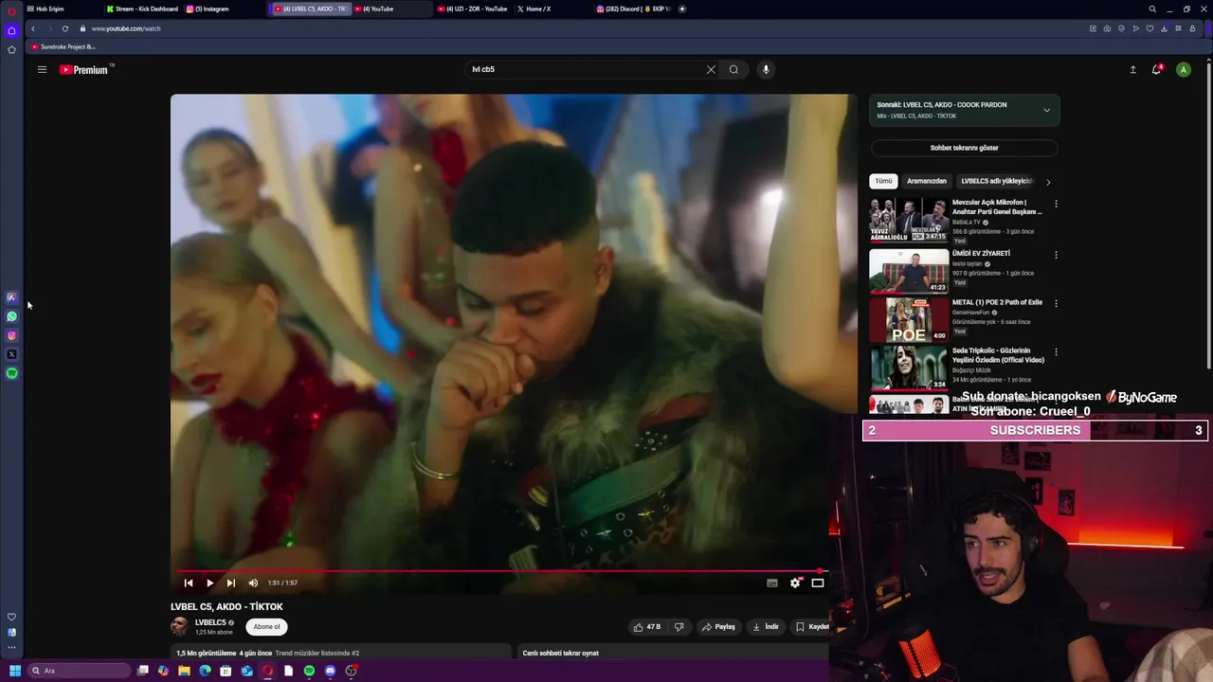The width and height of the screenshot is (1213, 682).
Task: Open the account avatar menu
Action: click(1183, 69)
